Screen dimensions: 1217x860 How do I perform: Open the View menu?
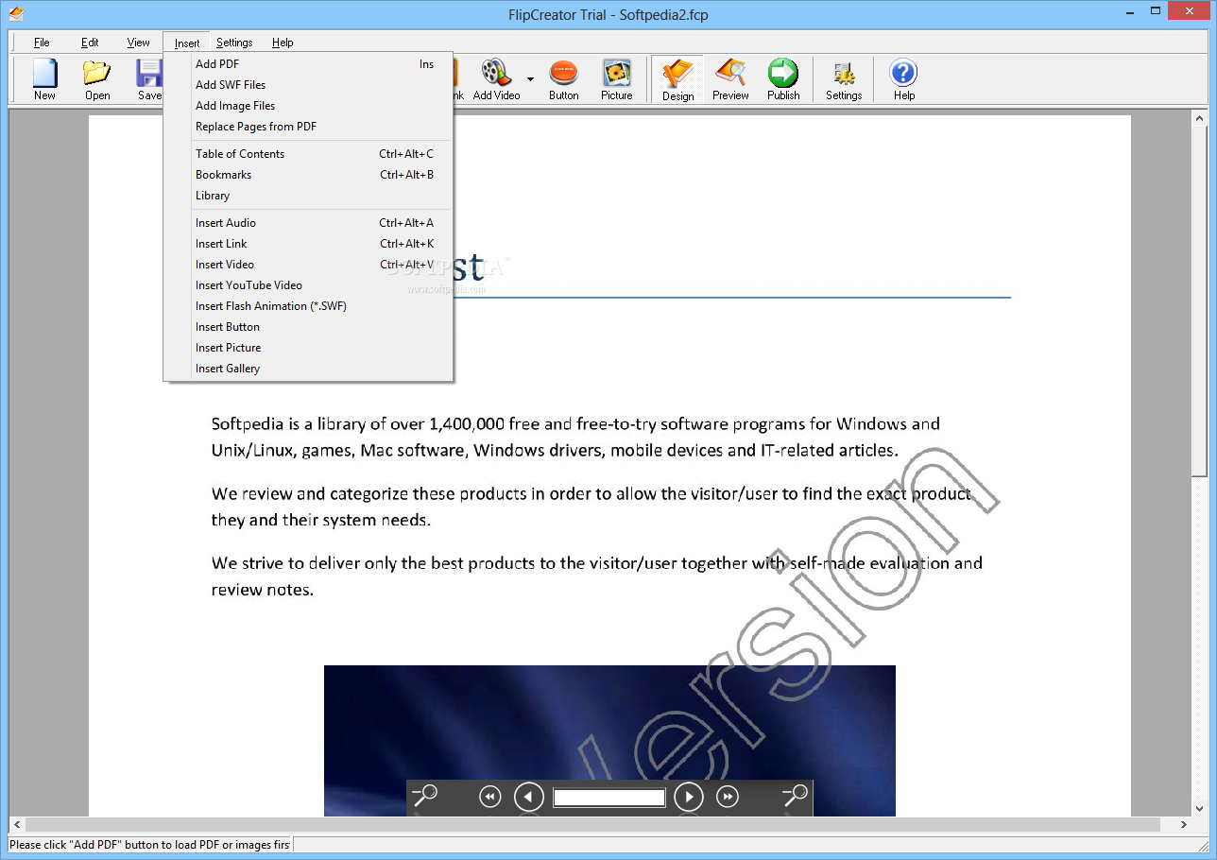click(x=139, y=43)
